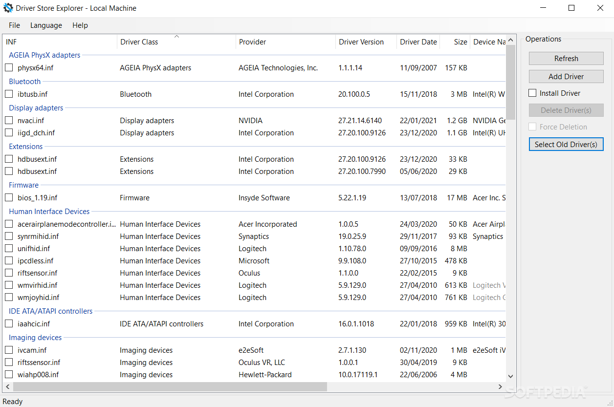The width and height of the screenshot is (614, 407).
Task: Click Select Old Driver(s) button
Action: pyautogui.click(x=566, y=145)
